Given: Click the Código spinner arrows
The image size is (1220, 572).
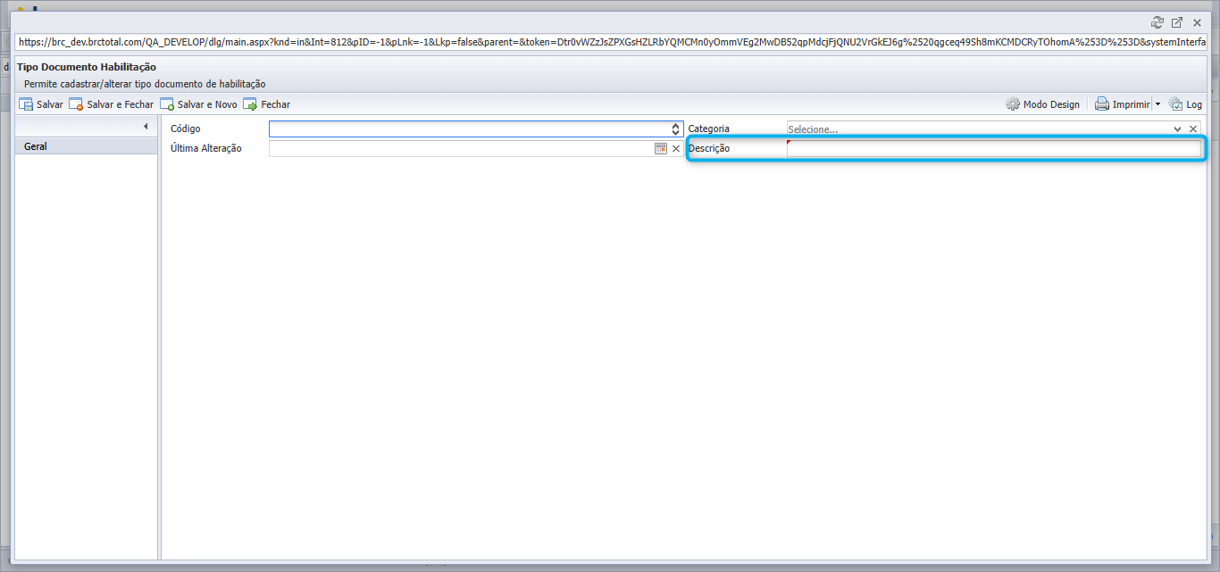Looking at the screenshot, I should (676, 129).
